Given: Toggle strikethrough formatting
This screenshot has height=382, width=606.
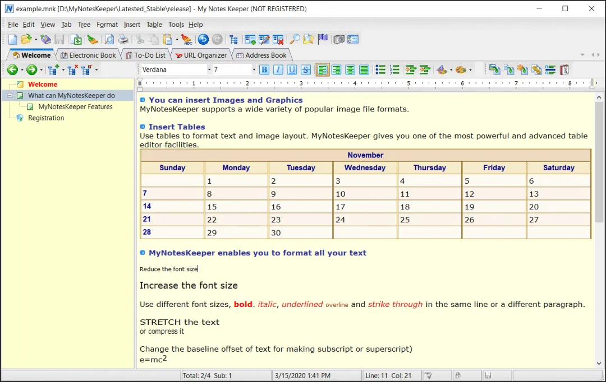Looking at the screenshot, I should [x=306, y=70].
